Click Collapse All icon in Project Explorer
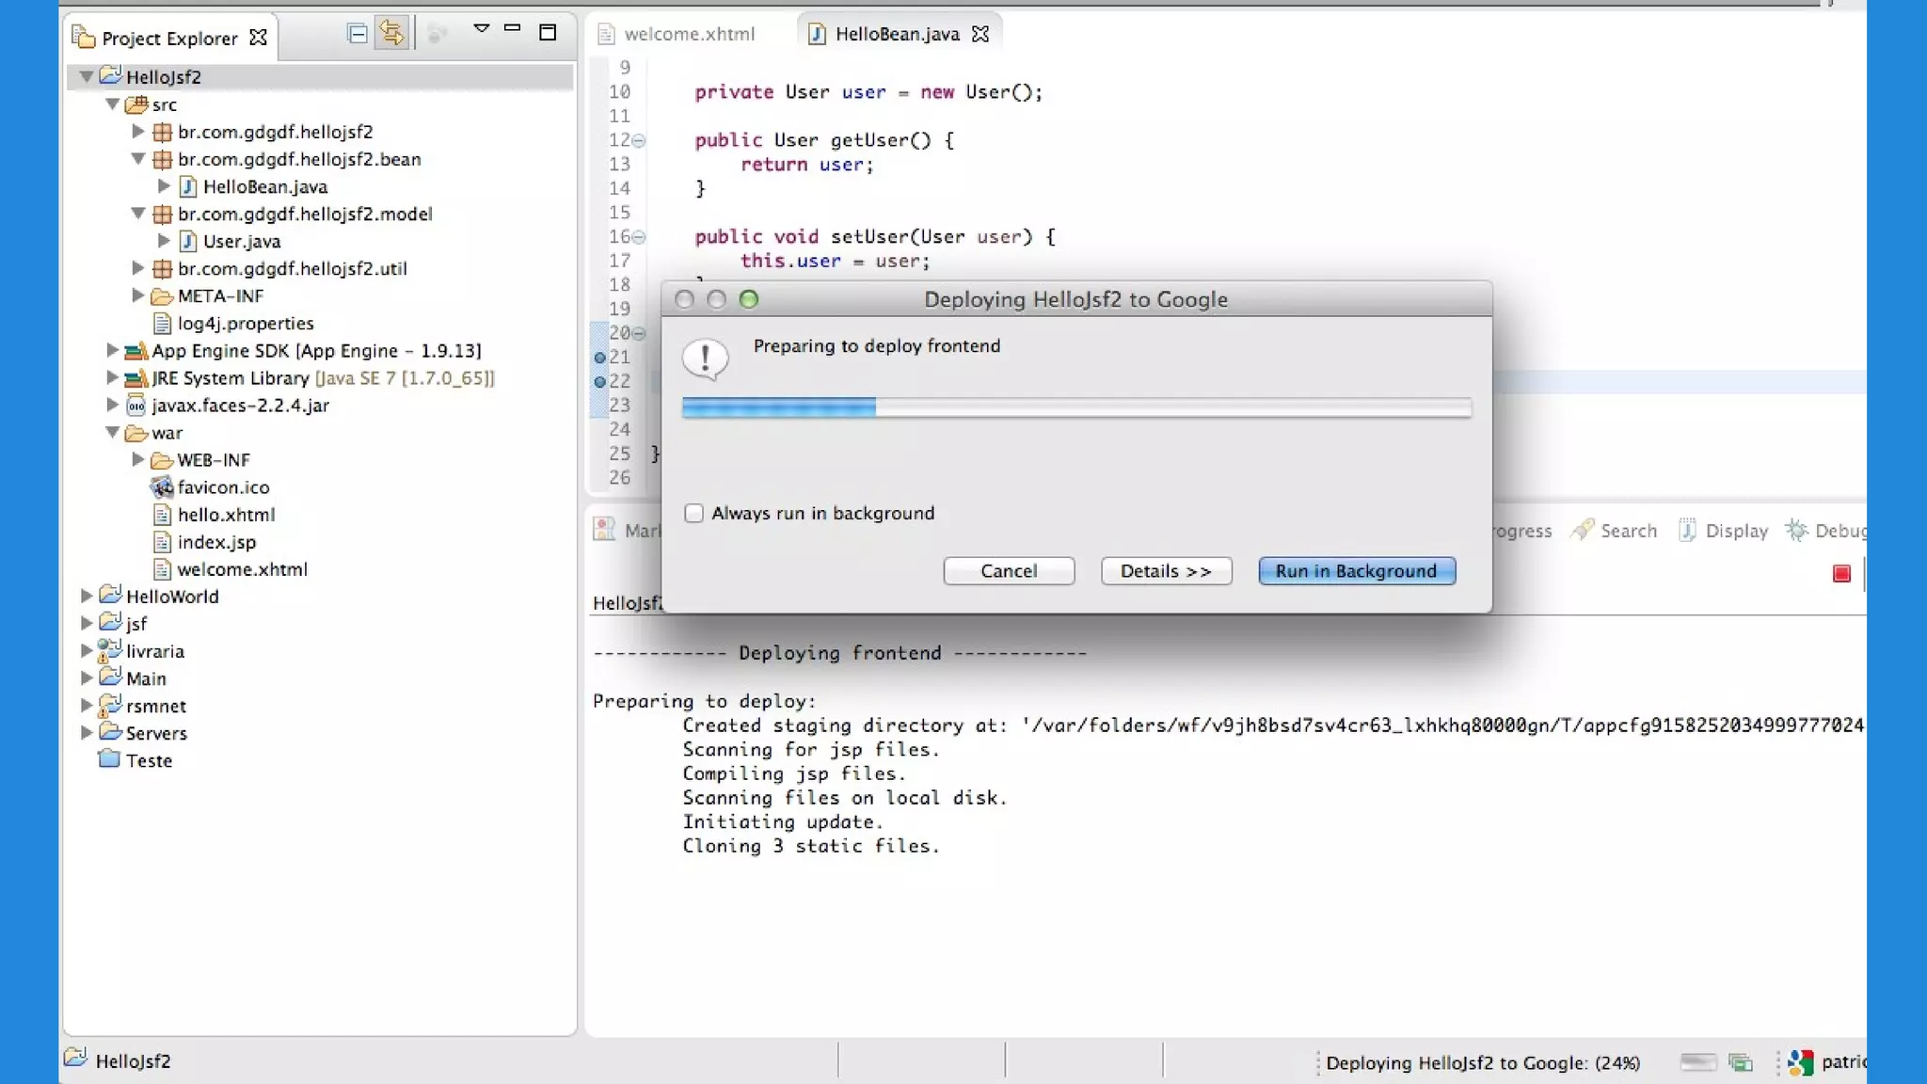 (357, 34)
